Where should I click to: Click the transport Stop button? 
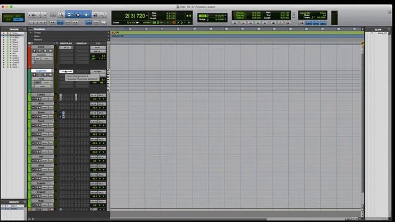click(x=273, y=23)
